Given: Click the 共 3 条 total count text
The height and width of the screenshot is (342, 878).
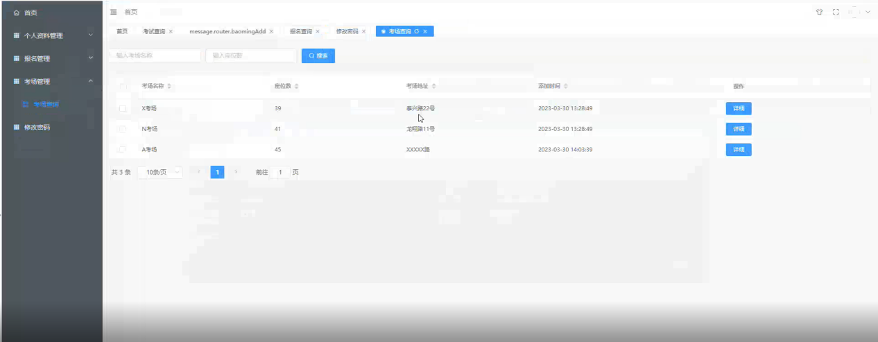Looking at the screenshot, I should 121,172.
